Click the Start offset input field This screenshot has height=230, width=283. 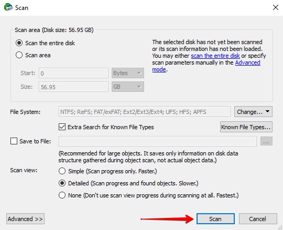coord(73,73)
